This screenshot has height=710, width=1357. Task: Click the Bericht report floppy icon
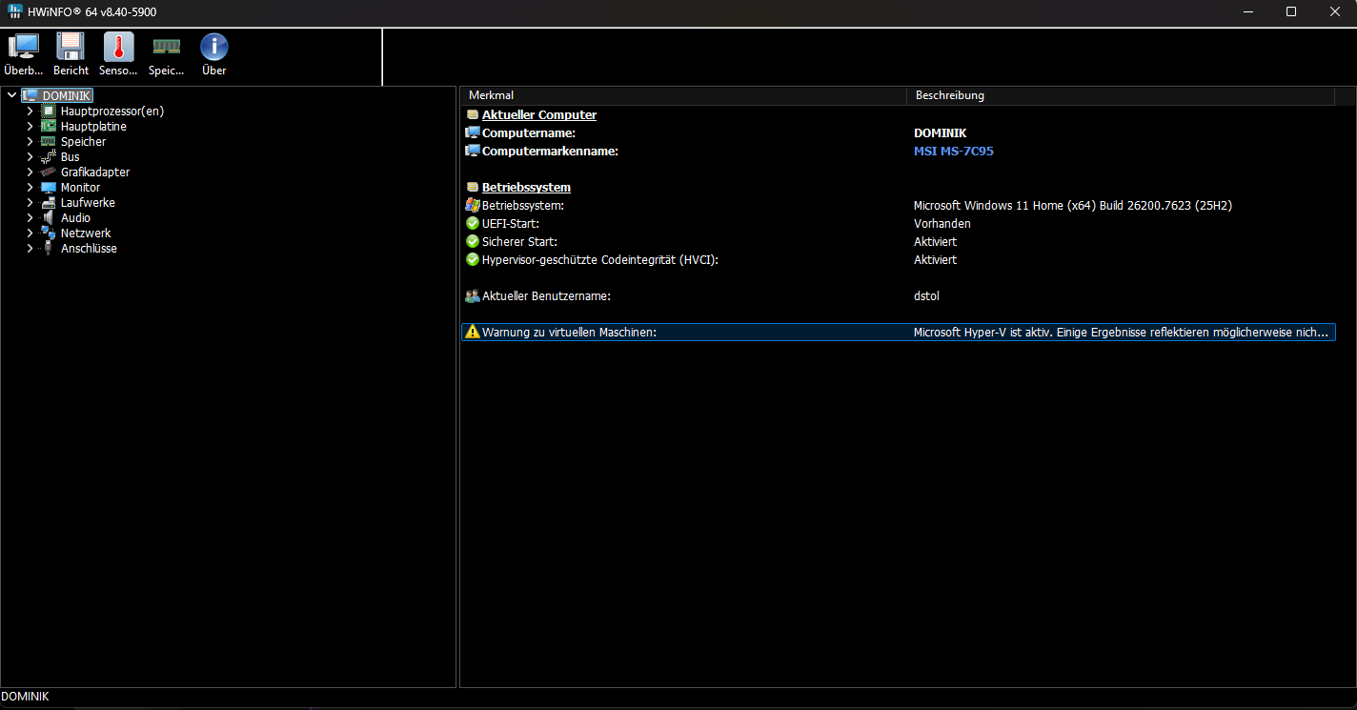(x=71, y=47)
